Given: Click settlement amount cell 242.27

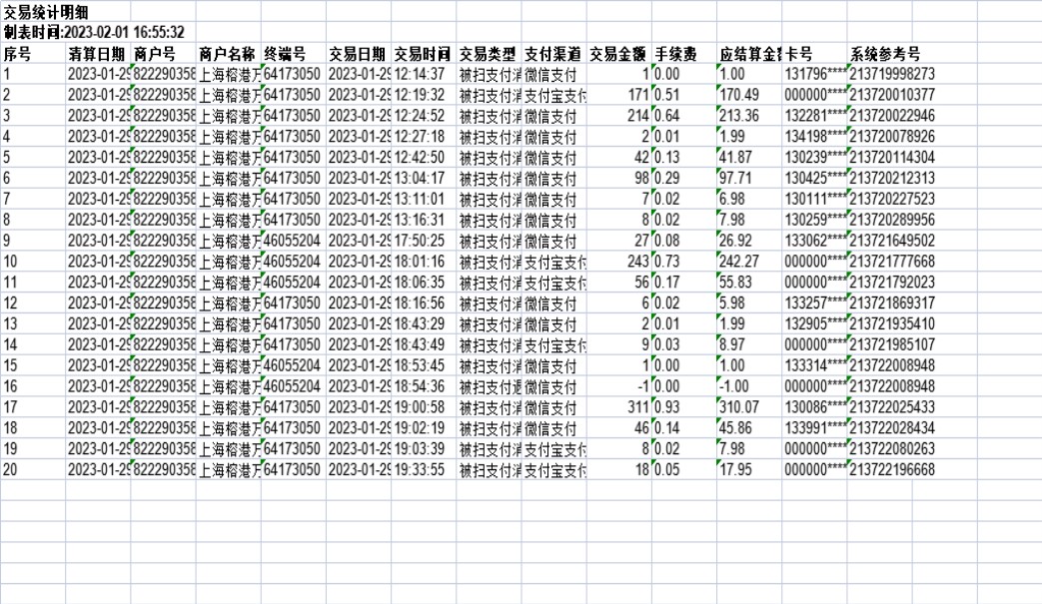Looking at the screenshot, I should (x=740, y=262).
